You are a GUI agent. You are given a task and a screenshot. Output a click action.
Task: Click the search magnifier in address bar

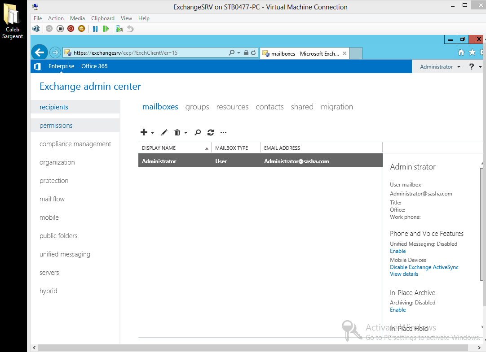click(x=231, y=52)
